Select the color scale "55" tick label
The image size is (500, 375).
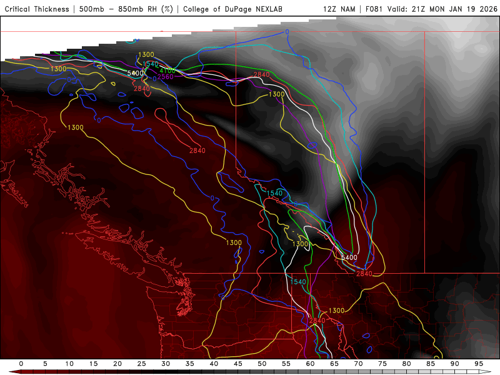pyautogui.click(x=286, y=364)
